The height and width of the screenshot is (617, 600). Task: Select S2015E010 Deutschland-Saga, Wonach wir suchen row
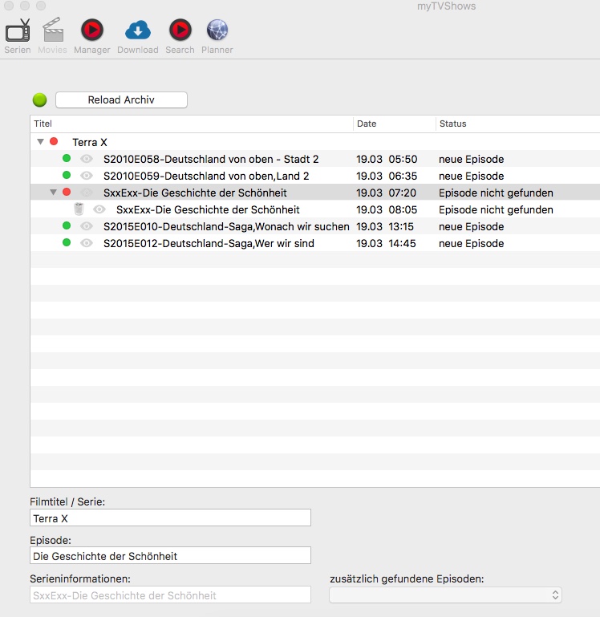click(226, 226)
